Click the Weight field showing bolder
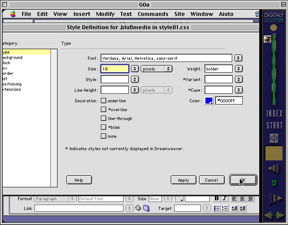 [219, 69]
